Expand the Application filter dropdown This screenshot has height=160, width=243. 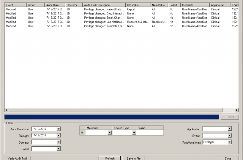[229, 129]
